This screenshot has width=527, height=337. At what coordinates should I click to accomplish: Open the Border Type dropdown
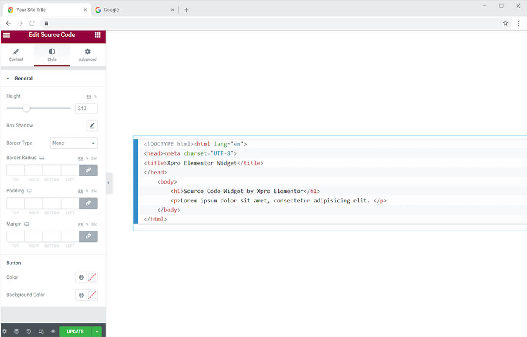(74, 143)
